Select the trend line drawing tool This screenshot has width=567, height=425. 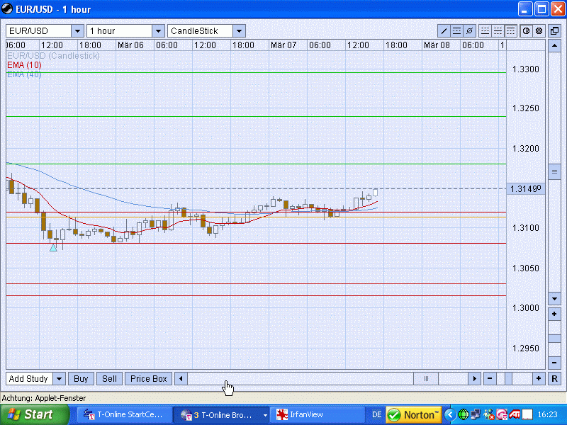(x=444, y=31)
